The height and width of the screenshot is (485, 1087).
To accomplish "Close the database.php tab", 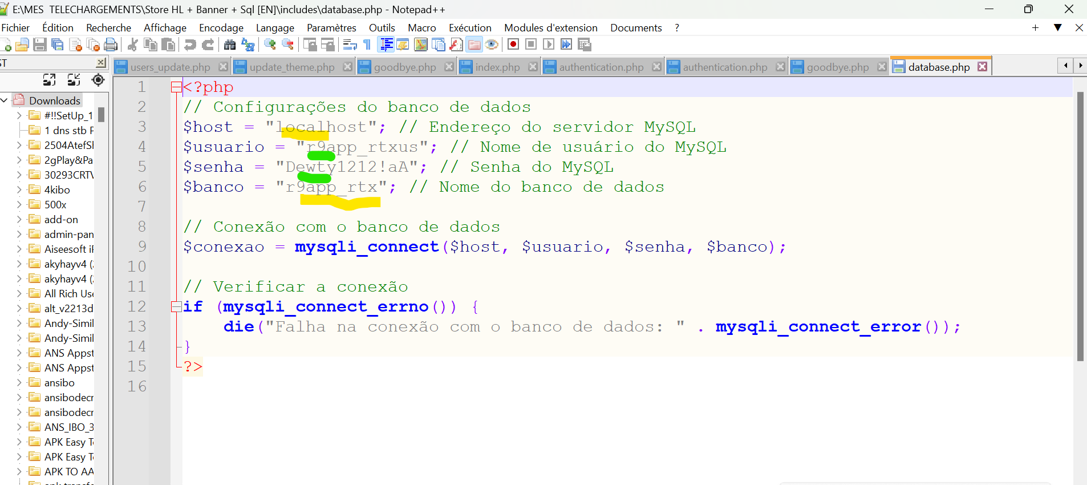I will (x=982, y=67).
